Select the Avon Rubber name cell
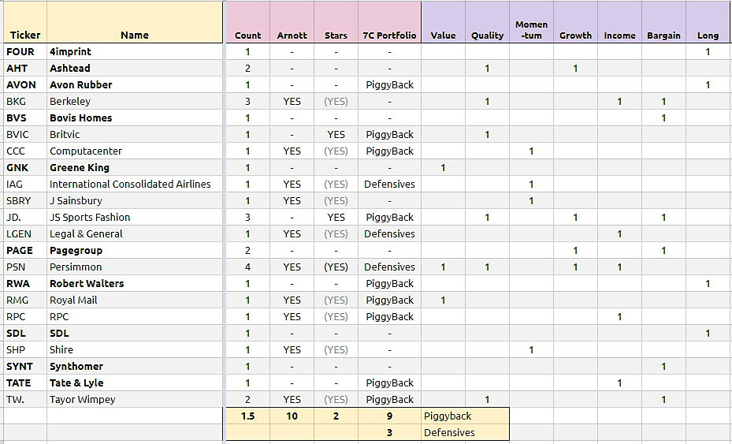Viewport: 732px width, 444px height. (135, 84)
